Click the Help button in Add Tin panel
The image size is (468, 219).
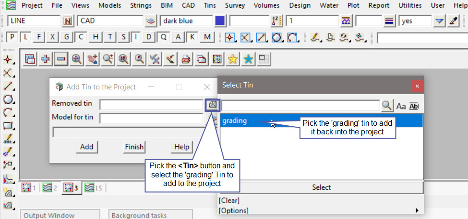pos(182,147)
